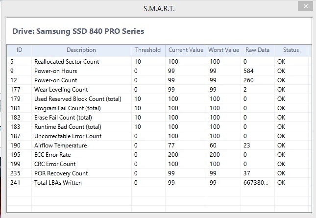Click raw data value 37
The image size is (316, 218).
[246, 173]
